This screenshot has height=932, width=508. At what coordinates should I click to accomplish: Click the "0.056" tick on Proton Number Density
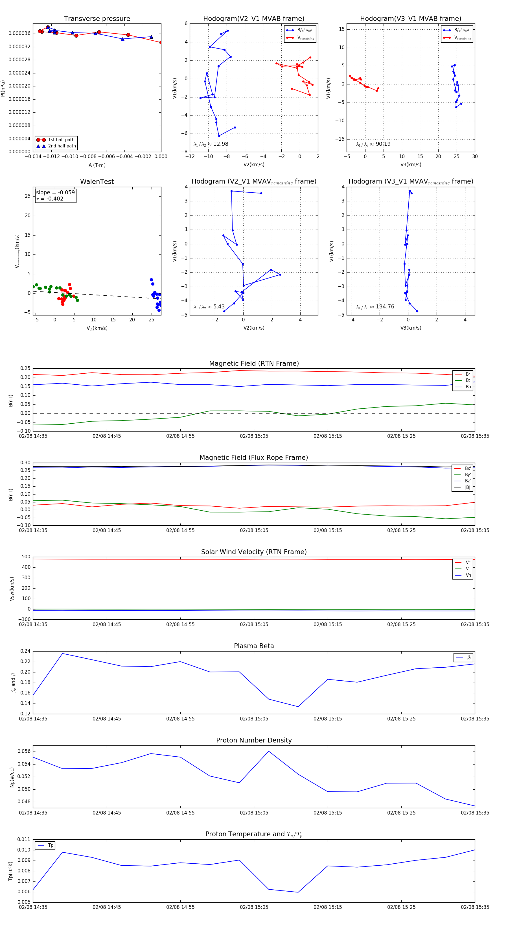point(24,752)
